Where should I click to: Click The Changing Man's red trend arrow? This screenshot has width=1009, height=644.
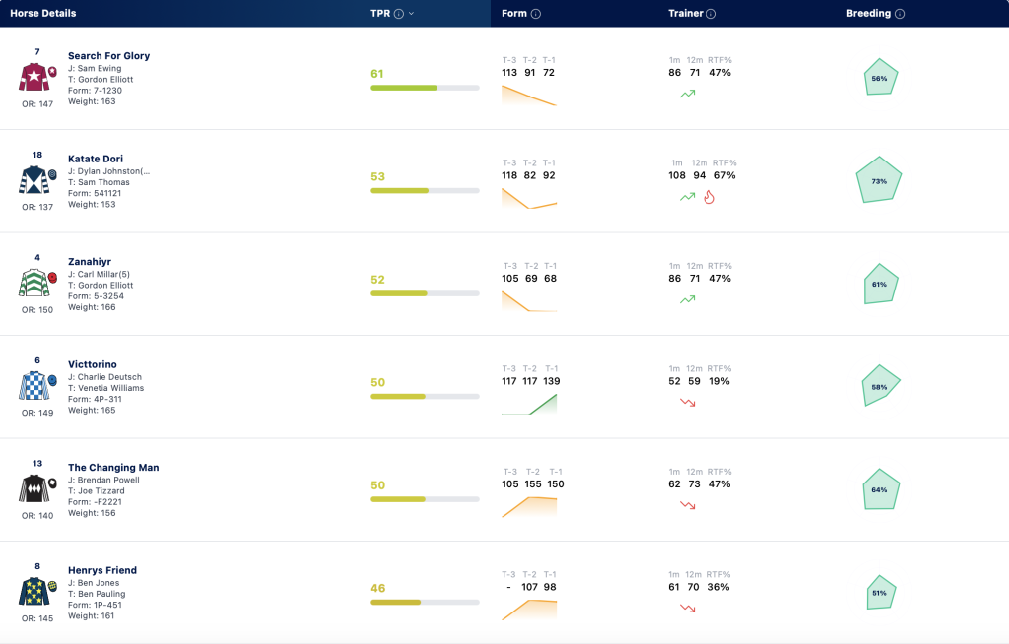pos(687,505)
